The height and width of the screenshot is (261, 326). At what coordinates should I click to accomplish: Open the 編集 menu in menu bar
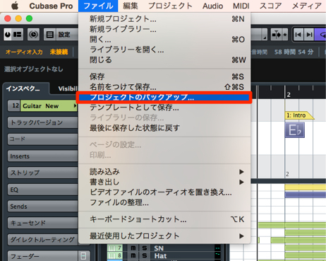(x=130, y=6)
